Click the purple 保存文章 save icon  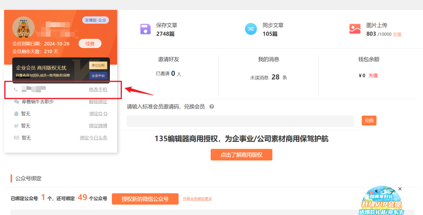click(x=145, y=29)
